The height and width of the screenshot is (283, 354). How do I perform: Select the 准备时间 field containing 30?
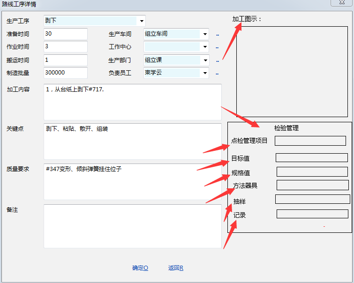click(x=65, y=34)
